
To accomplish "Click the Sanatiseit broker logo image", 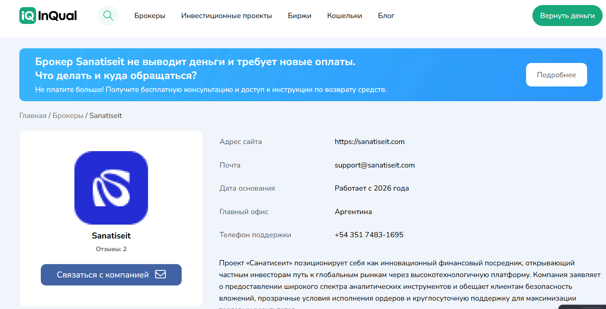I will (x=111, y=188).
